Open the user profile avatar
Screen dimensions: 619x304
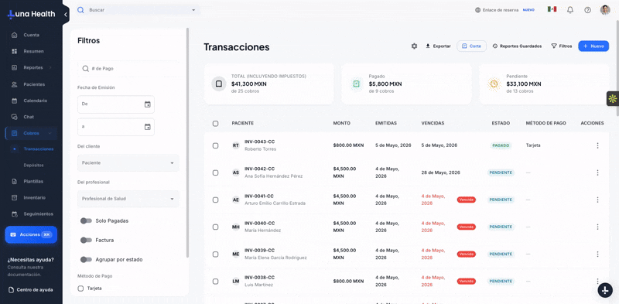(605, 10)
